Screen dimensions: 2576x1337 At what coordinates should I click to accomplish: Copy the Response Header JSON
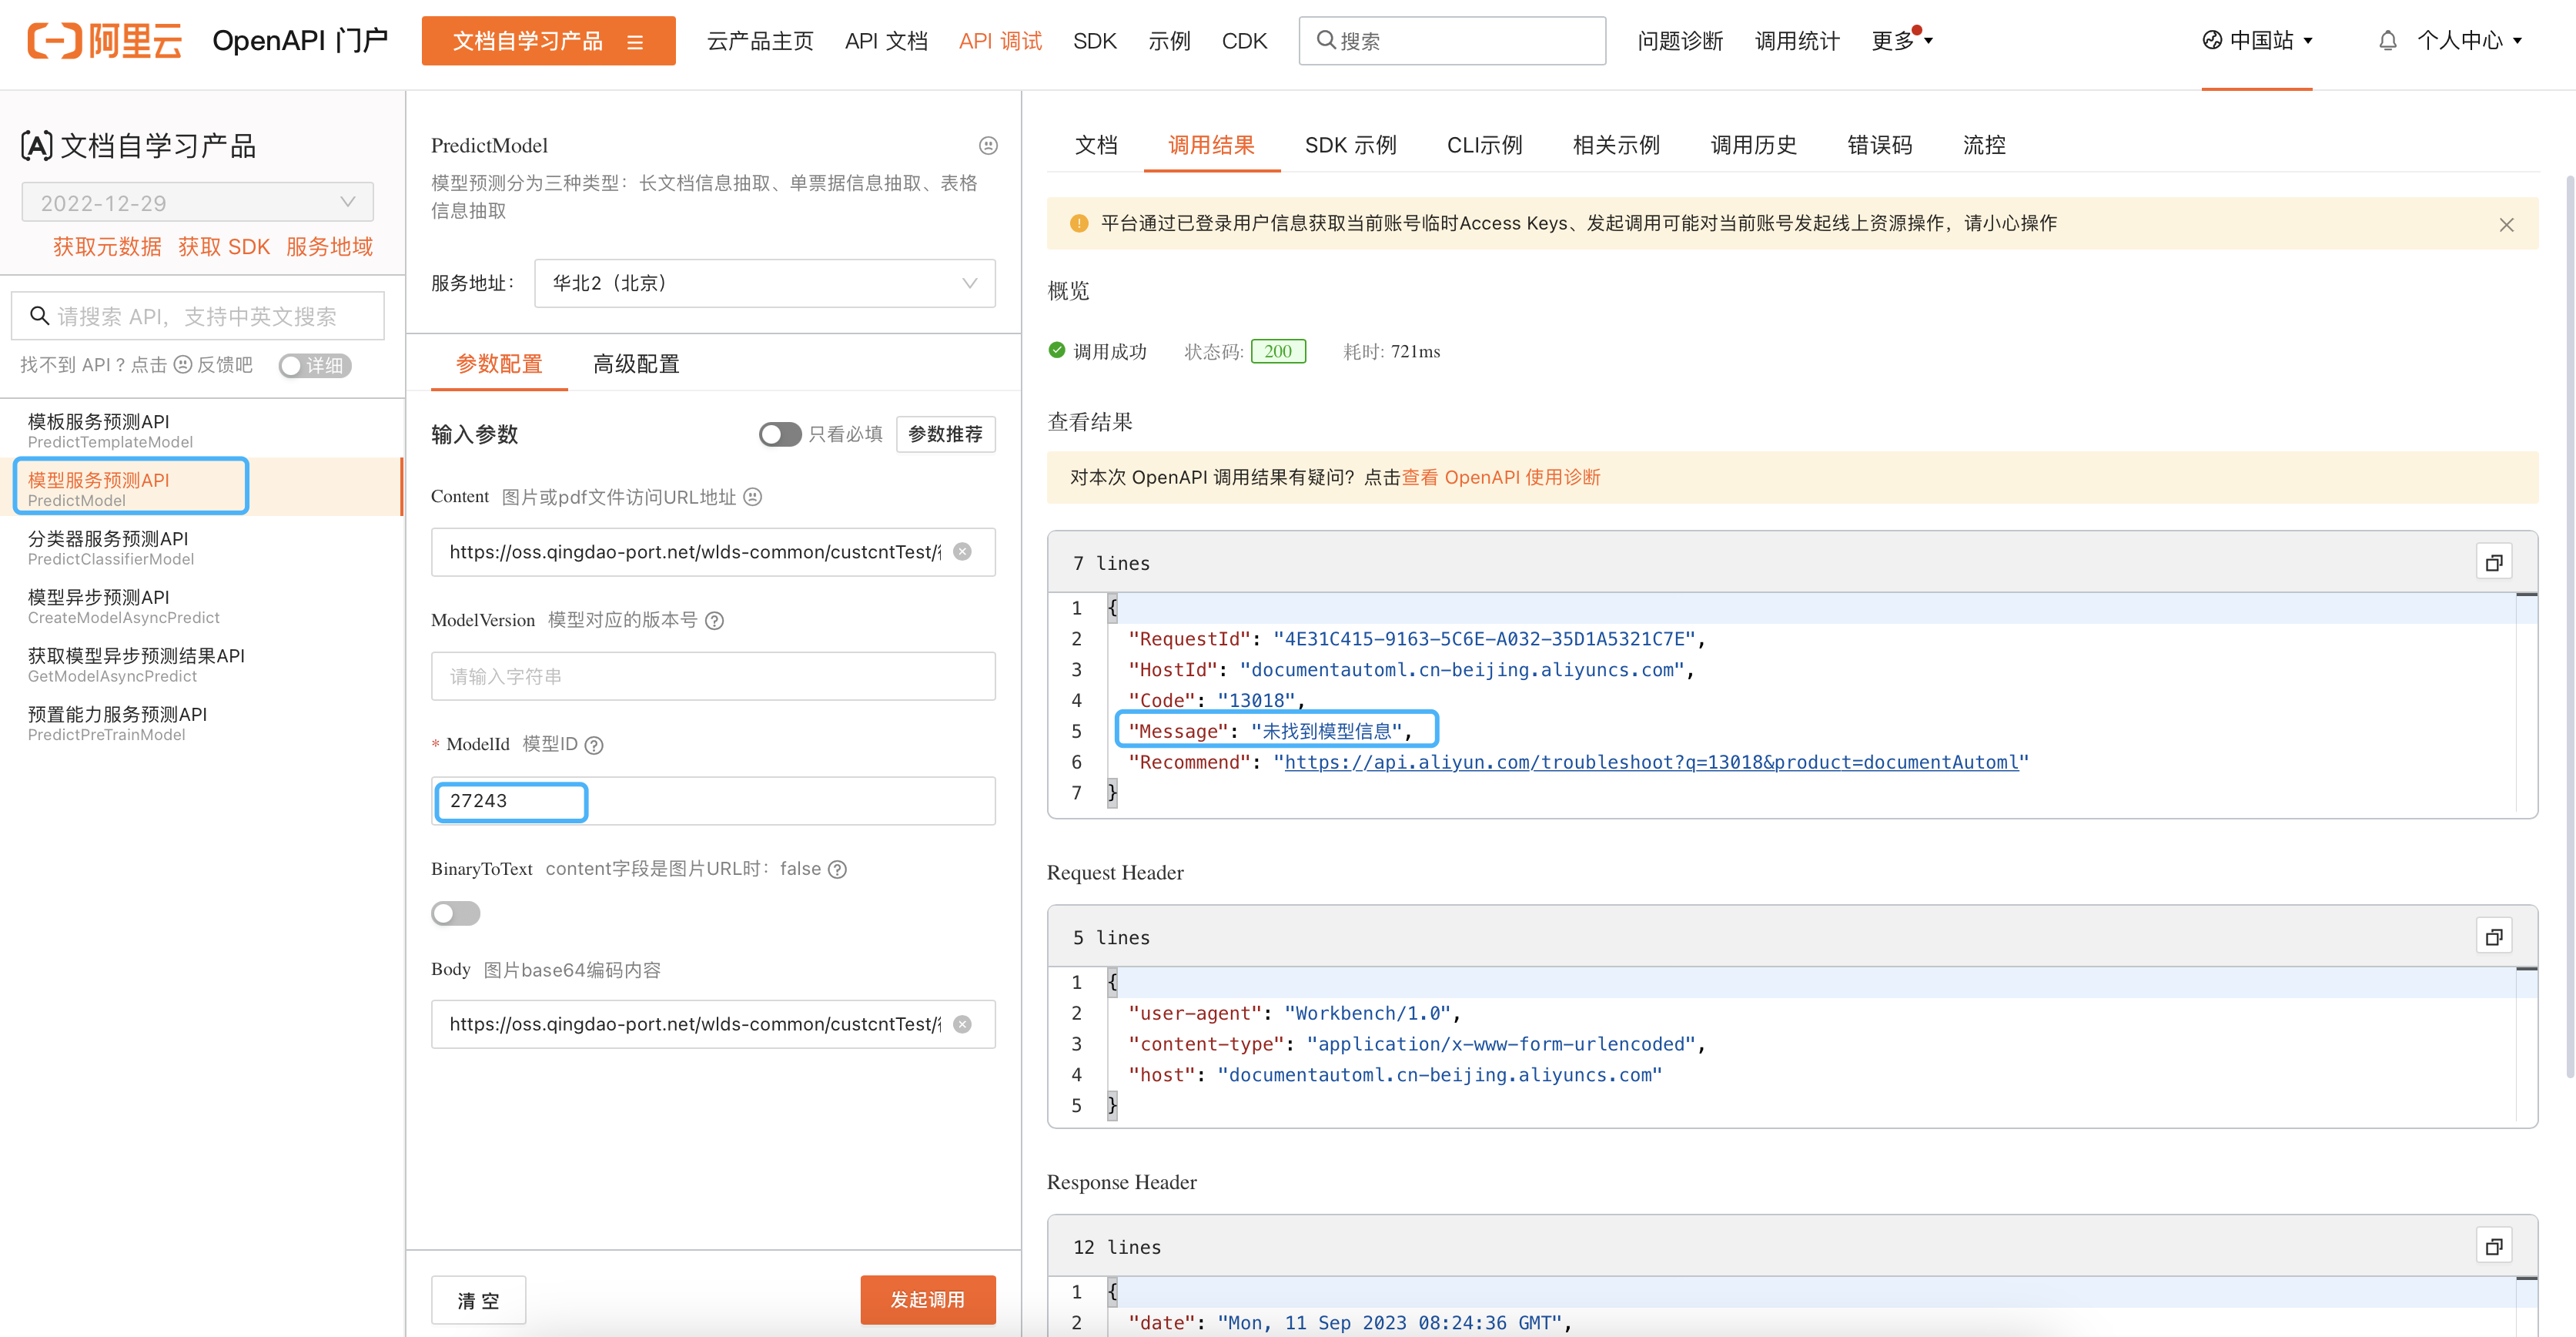pos(2494,1247)
